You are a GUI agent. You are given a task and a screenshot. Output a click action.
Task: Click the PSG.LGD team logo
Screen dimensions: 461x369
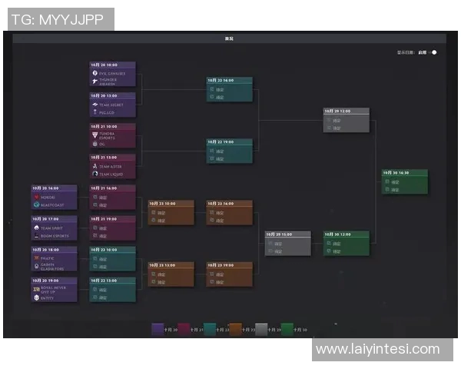point(95,112)
